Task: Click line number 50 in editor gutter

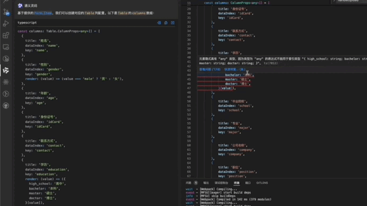Action: pyautogui.click(x=189, y=101)
